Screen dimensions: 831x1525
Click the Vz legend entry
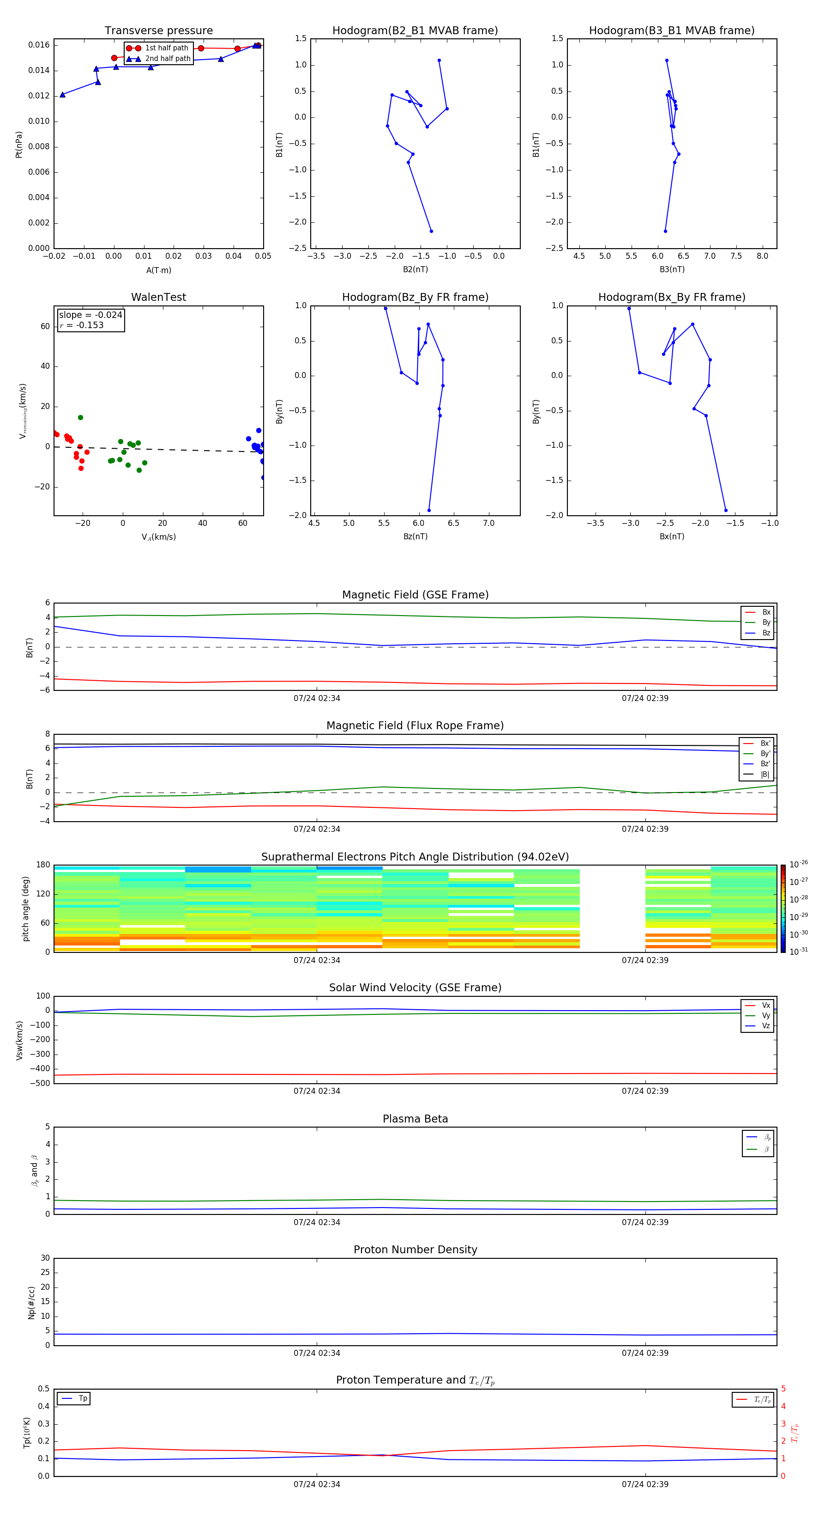click(x=758, y=1026)
